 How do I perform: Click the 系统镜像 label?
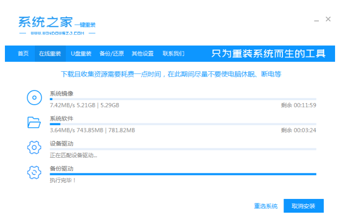(x=61, y=93)
